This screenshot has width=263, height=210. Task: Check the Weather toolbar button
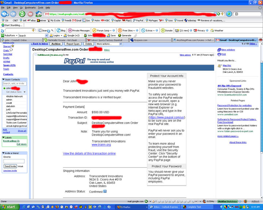(217, 31)
